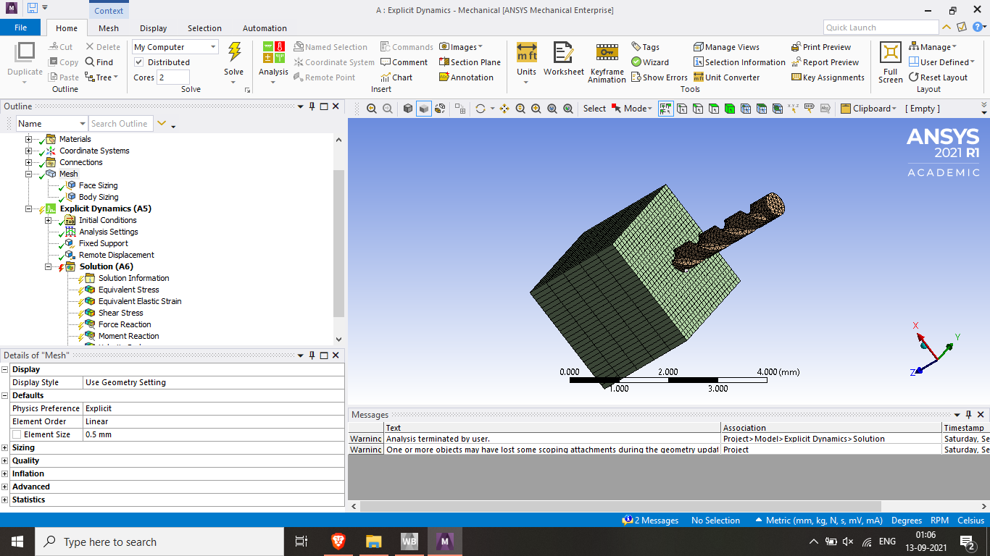Click the Select button in graphics toolbar

(x=594, y=109)
